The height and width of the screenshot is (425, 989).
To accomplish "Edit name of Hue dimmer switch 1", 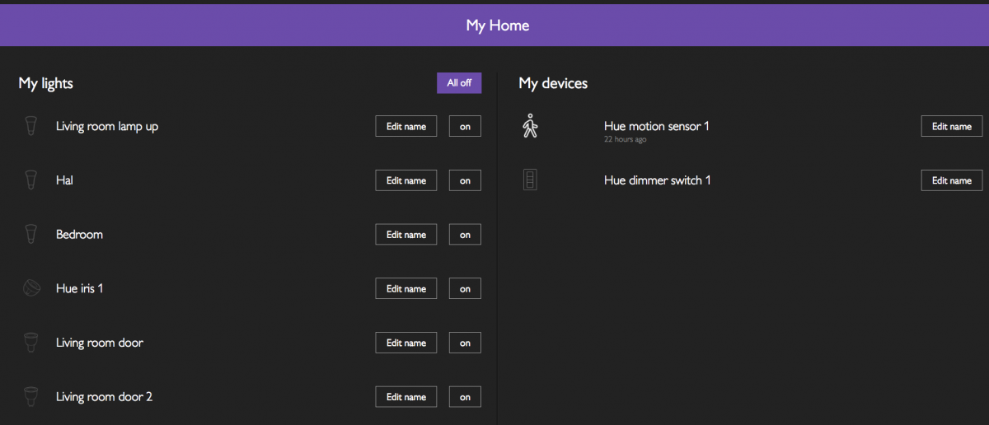I will coord(952,180).
